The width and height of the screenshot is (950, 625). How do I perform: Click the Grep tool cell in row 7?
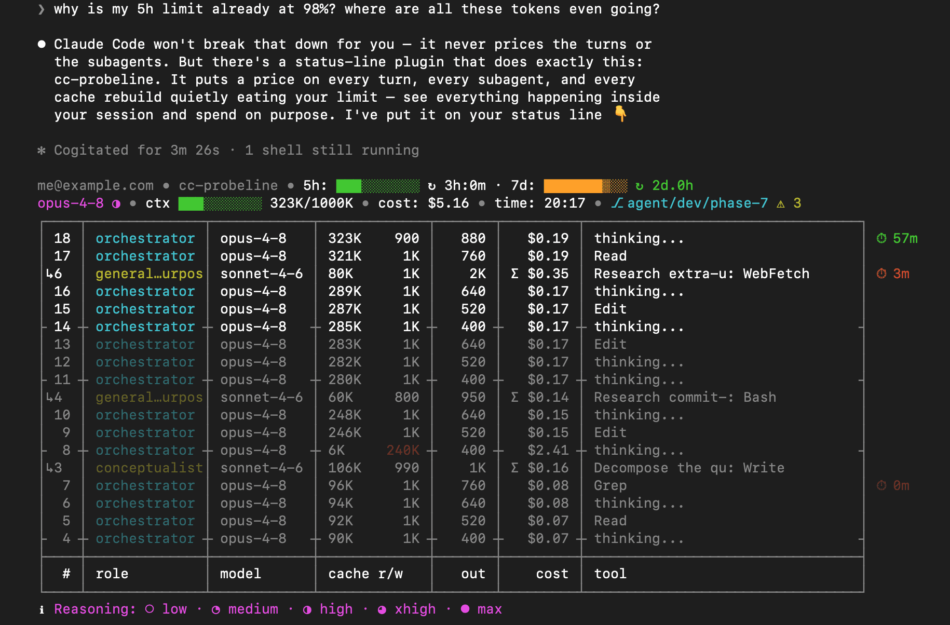click(610, 485)
